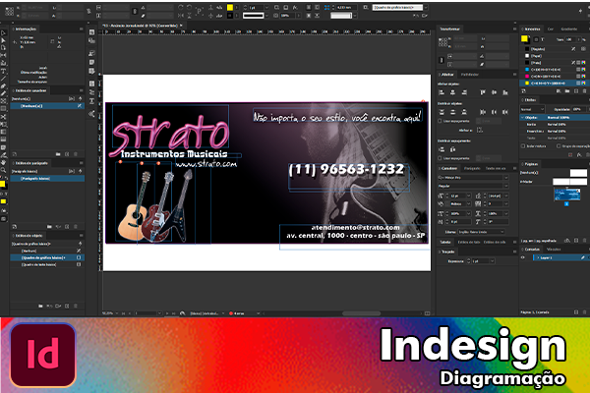Image resolution: width=590 pixels, height=393 pixels.
Task: Align top edges in Alinhar panel
Action: click(x=483, y=92)
